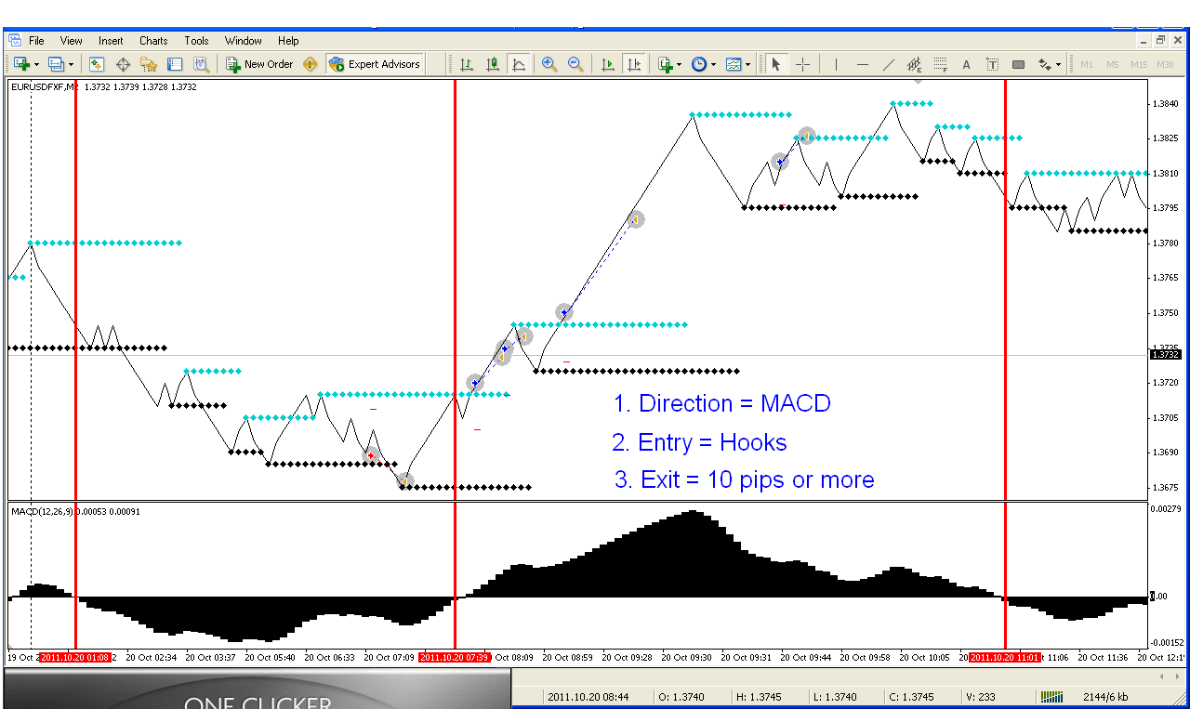Open the Periods clock icon

click(x=699, y=64)
